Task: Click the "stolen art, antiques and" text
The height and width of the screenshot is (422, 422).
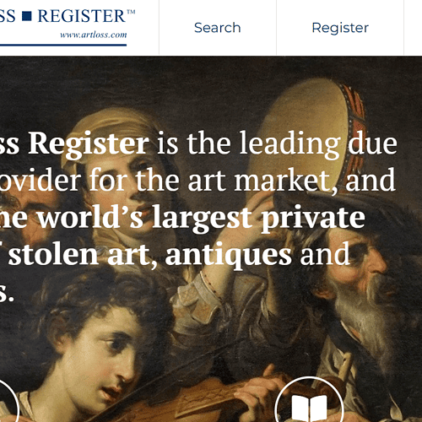Action: point(179,255)
